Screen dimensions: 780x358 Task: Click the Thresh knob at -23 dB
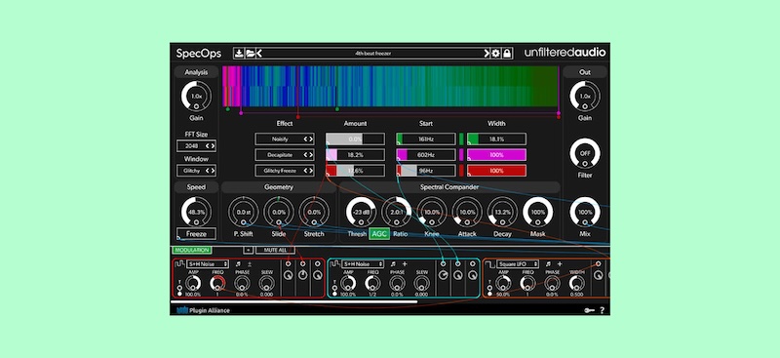(361, 212)
